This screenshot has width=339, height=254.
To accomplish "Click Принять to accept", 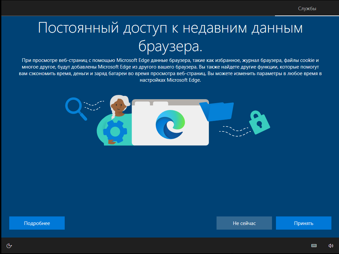I will [x=304, y=223].
